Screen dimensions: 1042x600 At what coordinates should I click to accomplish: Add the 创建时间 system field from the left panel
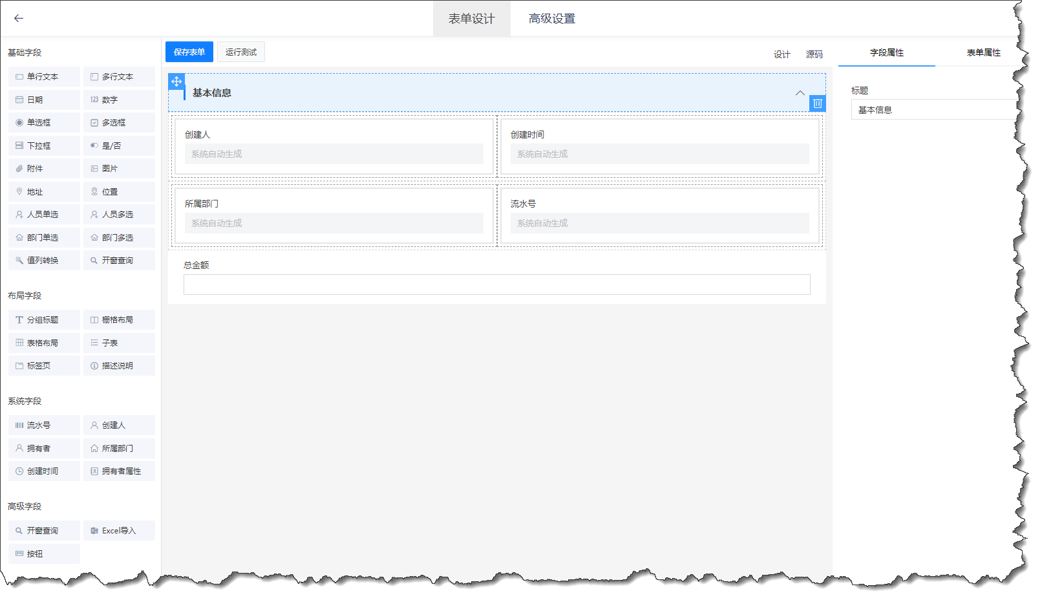coord(44,471)
